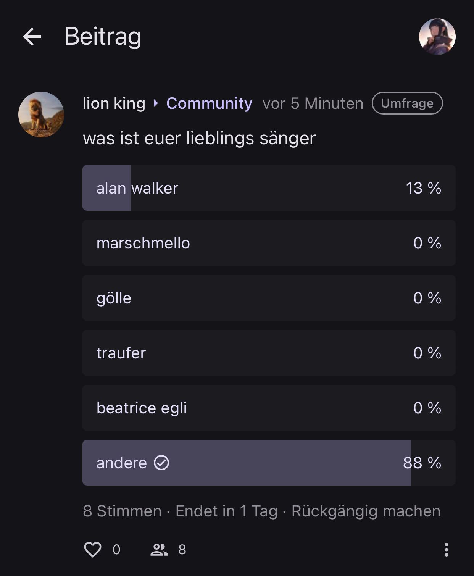474x576 pixels.
Task: Click the Umfrage tag badge
Action: (407, 103)
